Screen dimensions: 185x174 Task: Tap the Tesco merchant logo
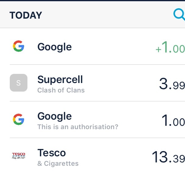(x=19, y=156)
